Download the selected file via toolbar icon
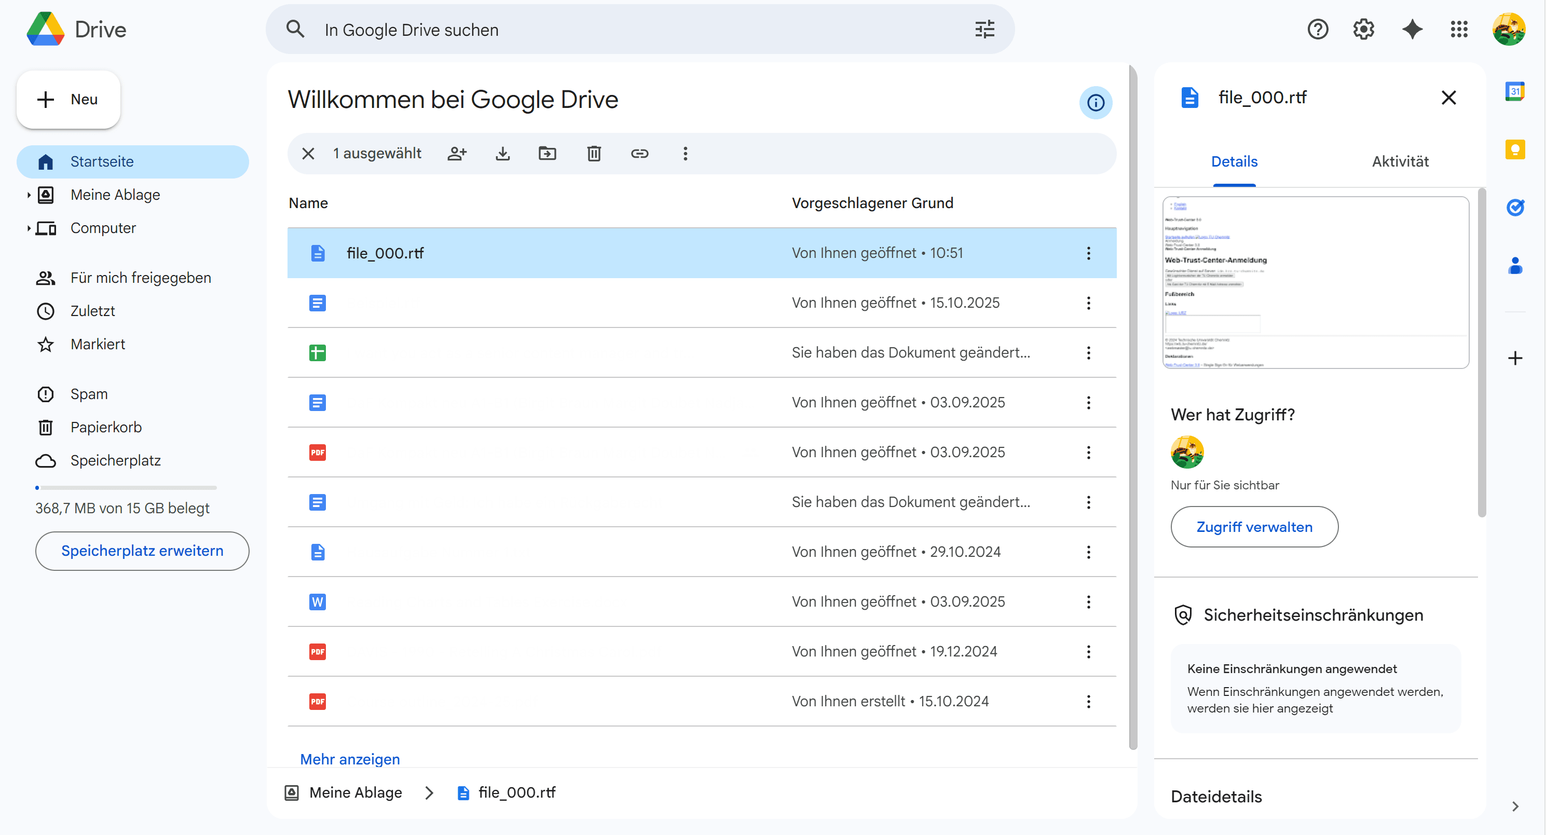 (502, 154)
